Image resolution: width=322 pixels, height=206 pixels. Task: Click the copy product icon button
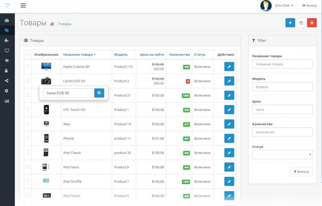click(x=301, y=23)
